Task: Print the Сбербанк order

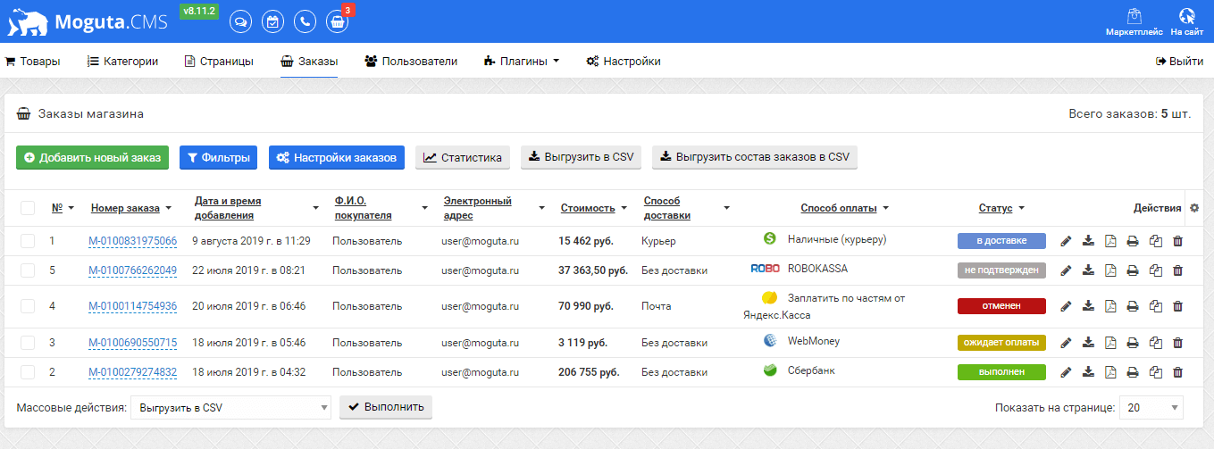Action: click(x=1133, y=372)
